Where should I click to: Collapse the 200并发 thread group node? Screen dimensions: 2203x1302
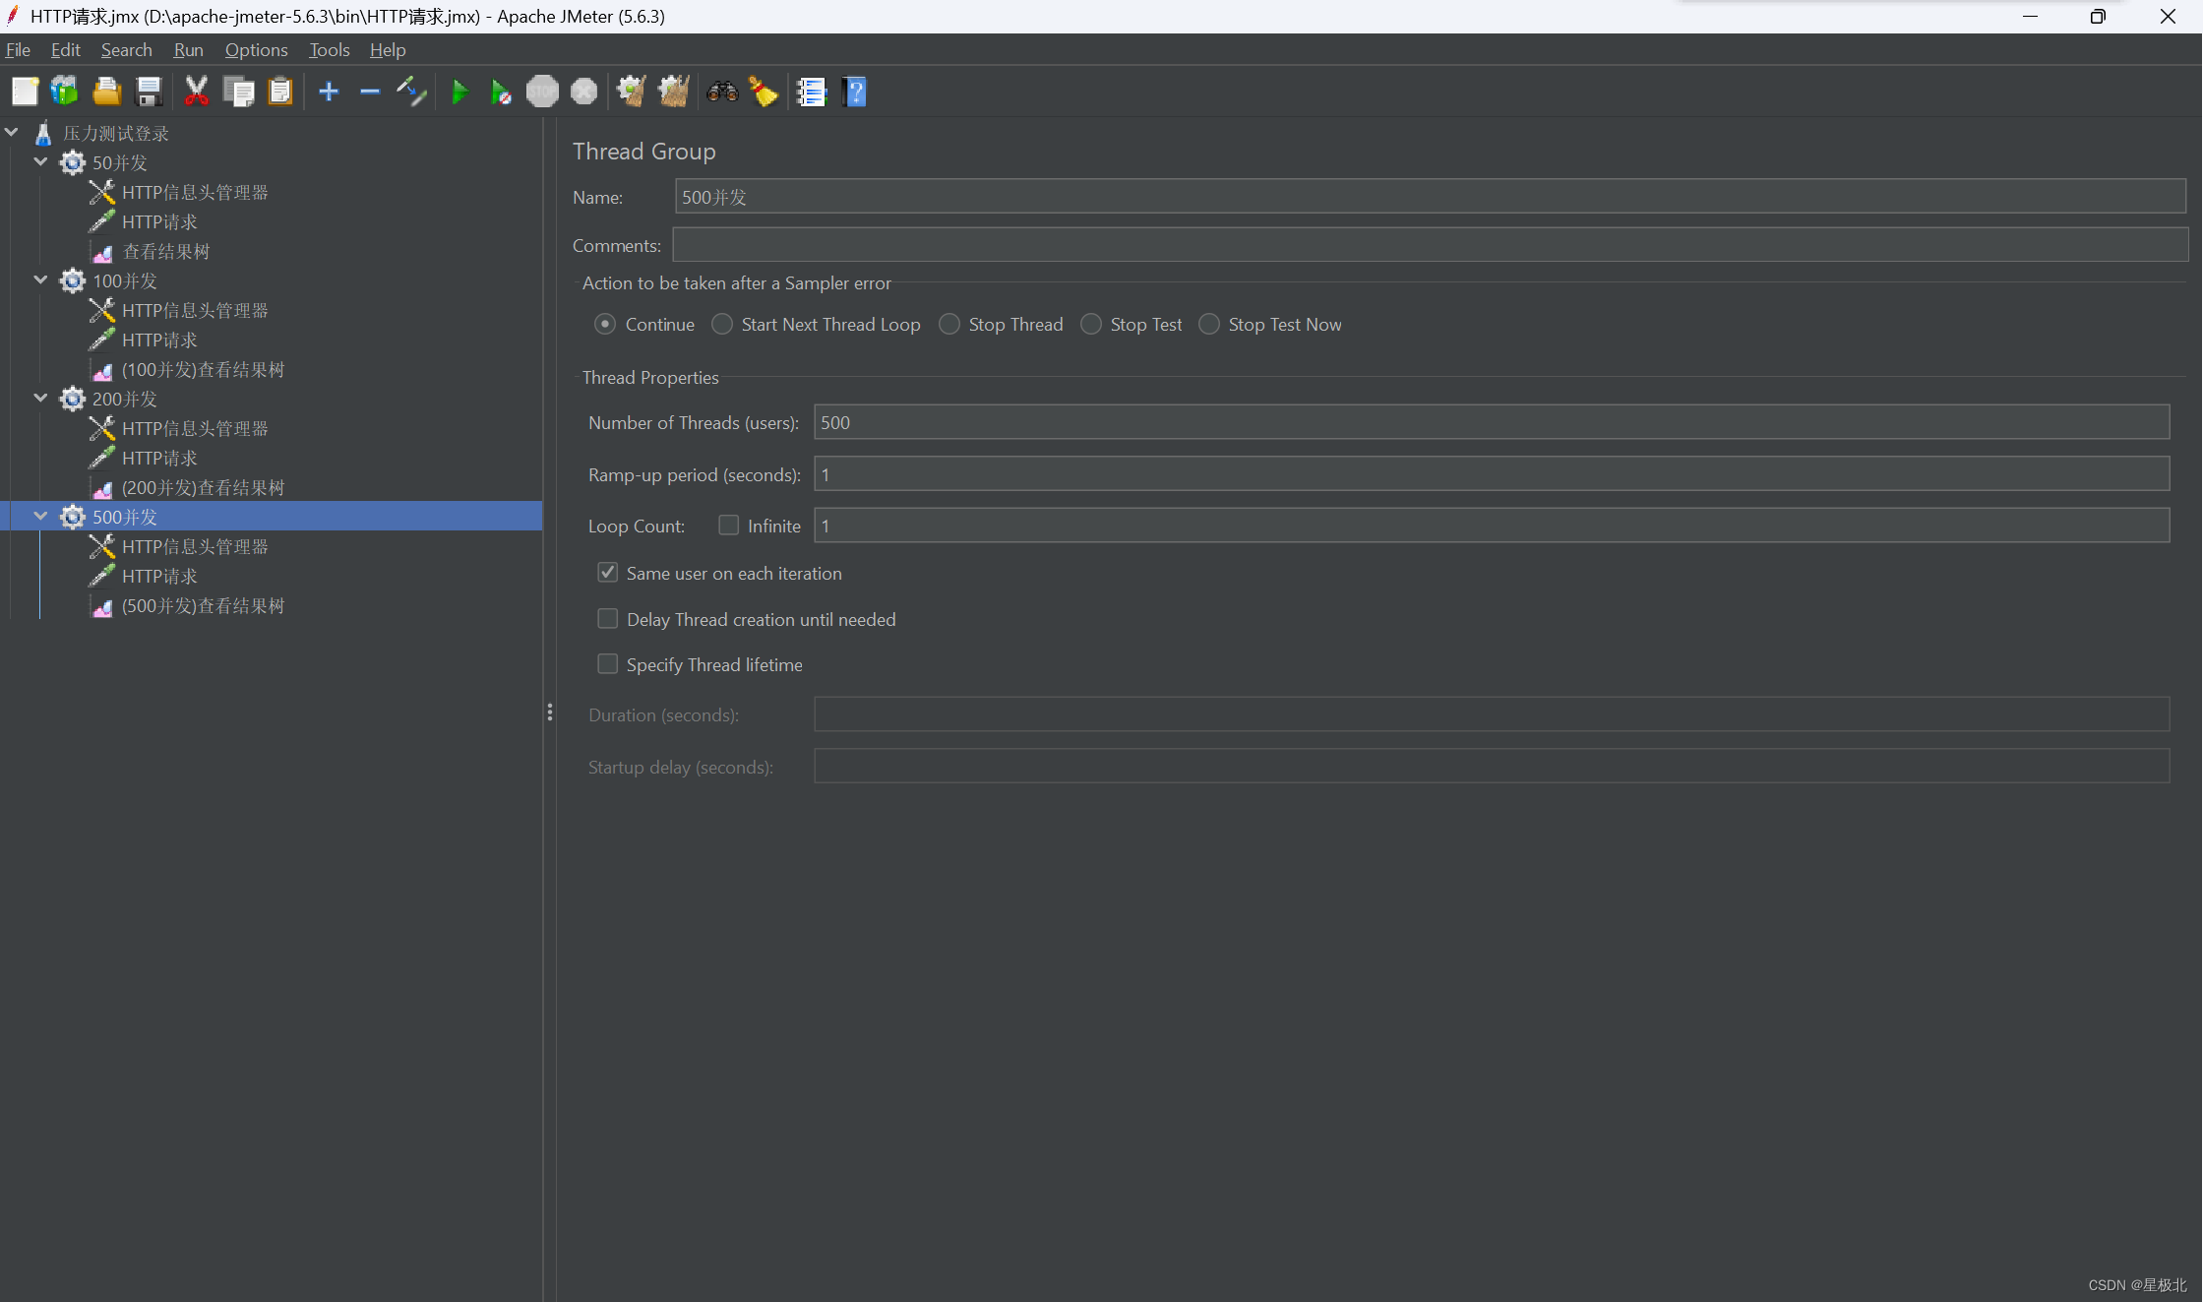(40, 399)
